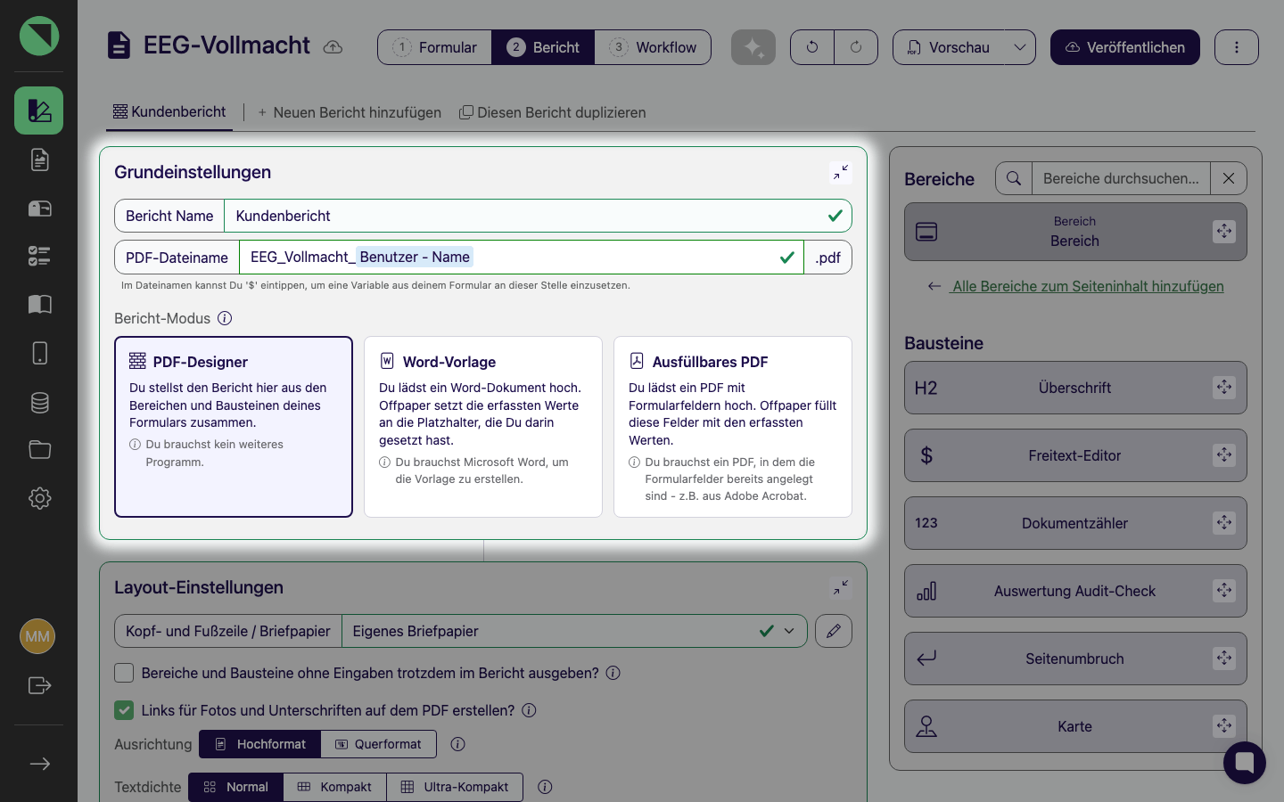Viewport: 1284px width, 802px height.
Task: Click the AI sparkle button
Action: [753, 47]
